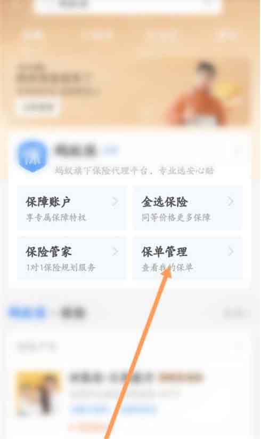Image resolution: width=261 pixels, height=439 pixels.
Task: Focus the search field at the top
Action: coord(128,5)
